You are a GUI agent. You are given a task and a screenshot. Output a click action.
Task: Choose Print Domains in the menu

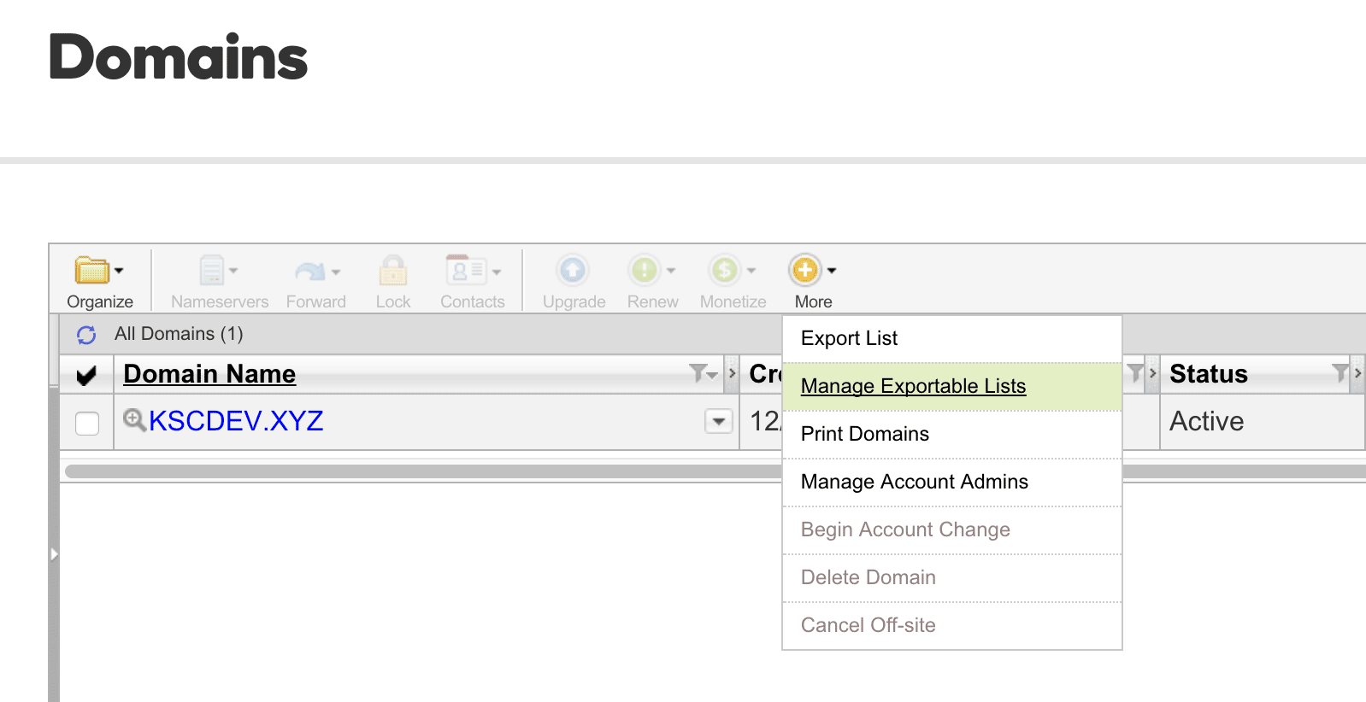coord(952,435)
